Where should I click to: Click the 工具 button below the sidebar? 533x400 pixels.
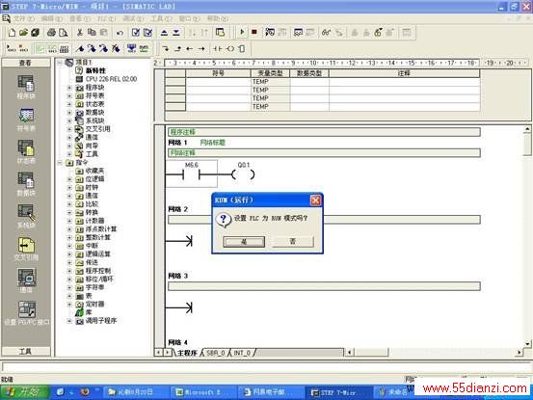click(x=26, y=351)
